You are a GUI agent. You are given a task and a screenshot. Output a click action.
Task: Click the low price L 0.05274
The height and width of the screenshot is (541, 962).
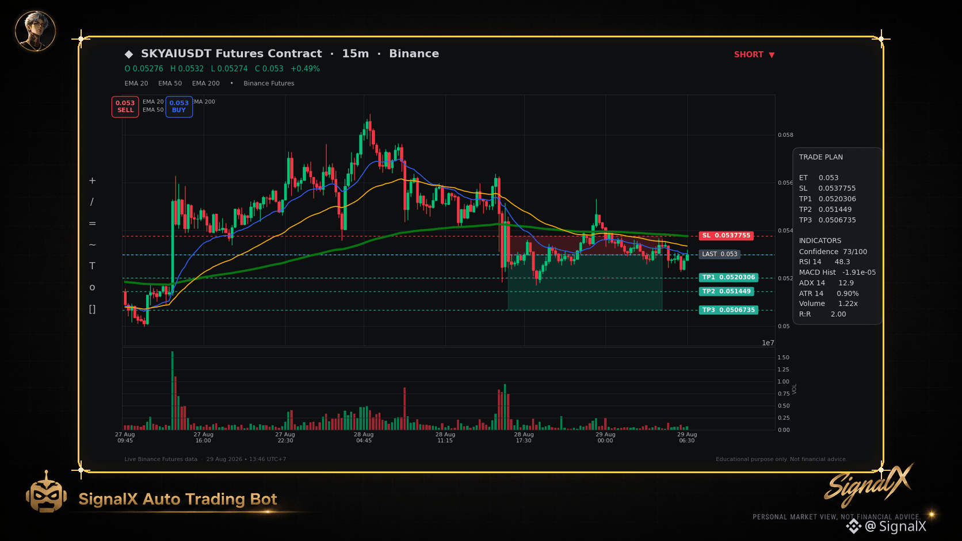(229, 68)
